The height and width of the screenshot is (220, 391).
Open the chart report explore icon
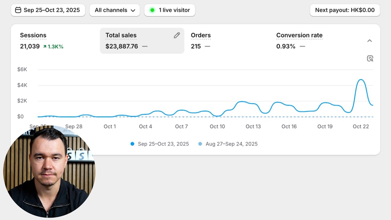(x=370, y=59)
